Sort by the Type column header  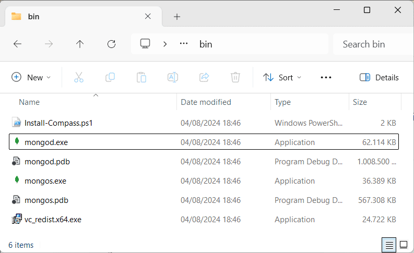(282, 102)
